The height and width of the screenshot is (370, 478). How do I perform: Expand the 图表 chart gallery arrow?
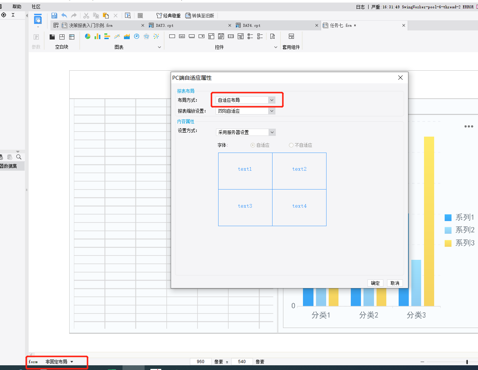pos(159,47)
